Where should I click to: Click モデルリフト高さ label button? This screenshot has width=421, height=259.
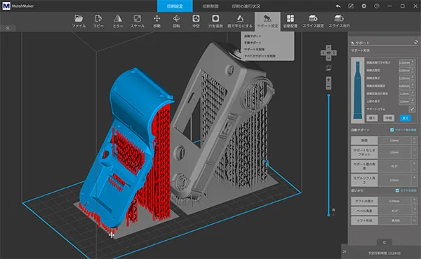click(x=364, y=180)
